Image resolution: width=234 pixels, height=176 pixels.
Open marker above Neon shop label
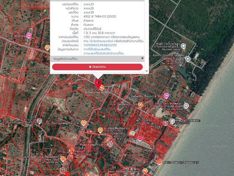tap(72, 151)
